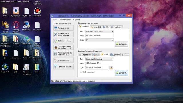This screenshot has width=183, height=103.
Task: Select KMSAuto Net.exe desktop icon
Action: click(5, 27)
